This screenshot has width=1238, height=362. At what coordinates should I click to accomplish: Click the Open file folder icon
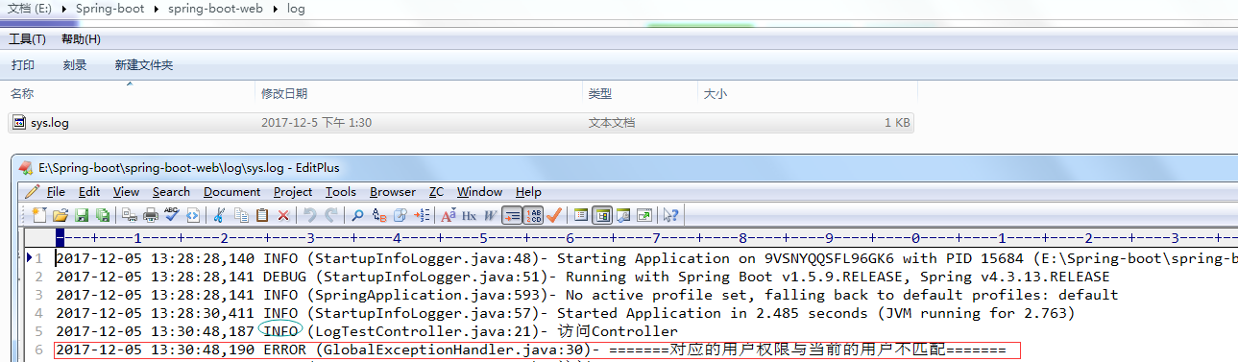(x=61, y=215)
